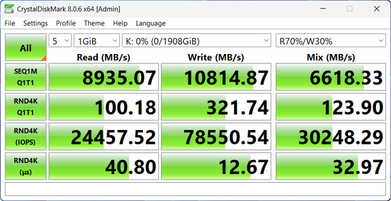This screenshot has width=391, height=201.
Task: Click the empty comment field at bottom
Action: coord(195,189)
